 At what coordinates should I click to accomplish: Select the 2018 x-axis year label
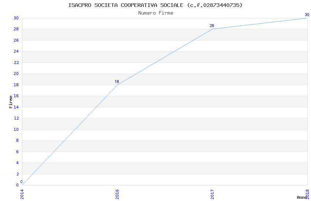(x=307, y=194)
